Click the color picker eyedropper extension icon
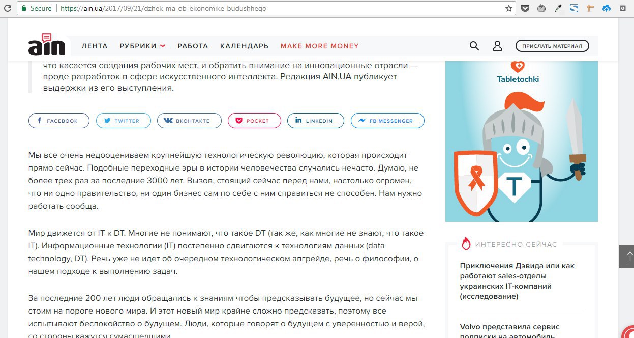The image size is (634, 338). pyautogui.click(x=558, y=8)
